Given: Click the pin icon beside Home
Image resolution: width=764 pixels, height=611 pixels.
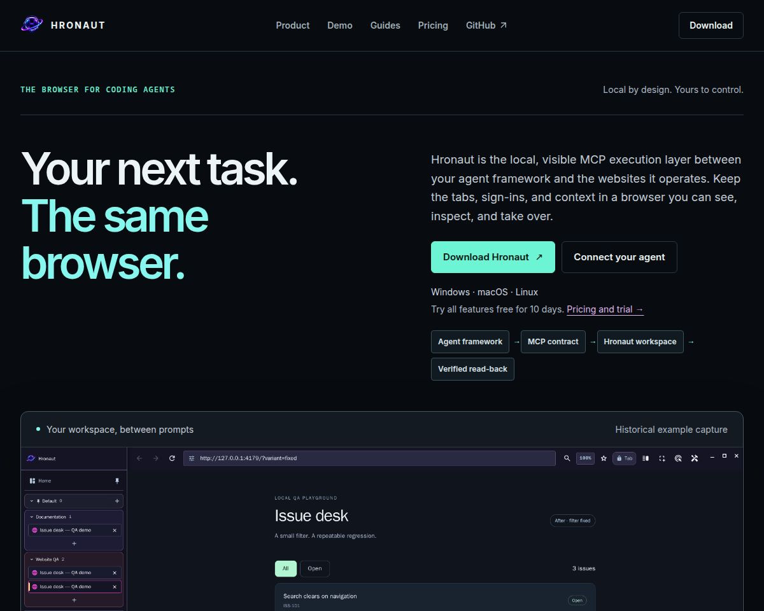Looking at the screenshot, I should click(x=117, y=481).
